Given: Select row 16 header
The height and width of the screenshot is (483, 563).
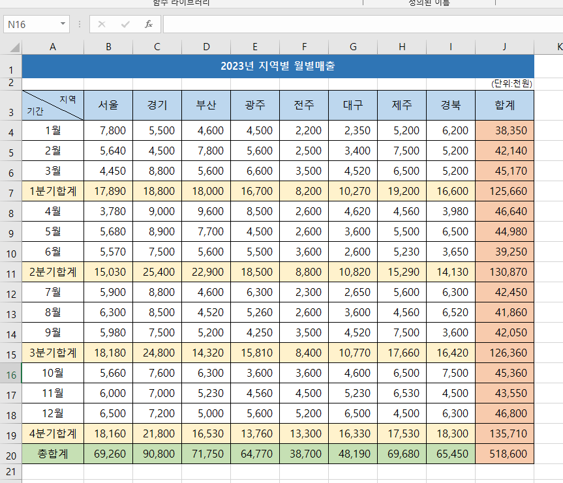Looking at the screenshot, I should click(x=11, y=373).
